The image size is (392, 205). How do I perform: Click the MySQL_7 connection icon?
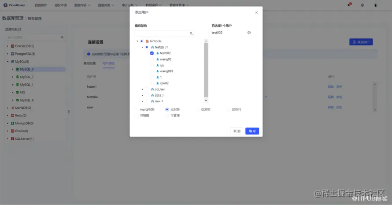click(x=18, y=77)
